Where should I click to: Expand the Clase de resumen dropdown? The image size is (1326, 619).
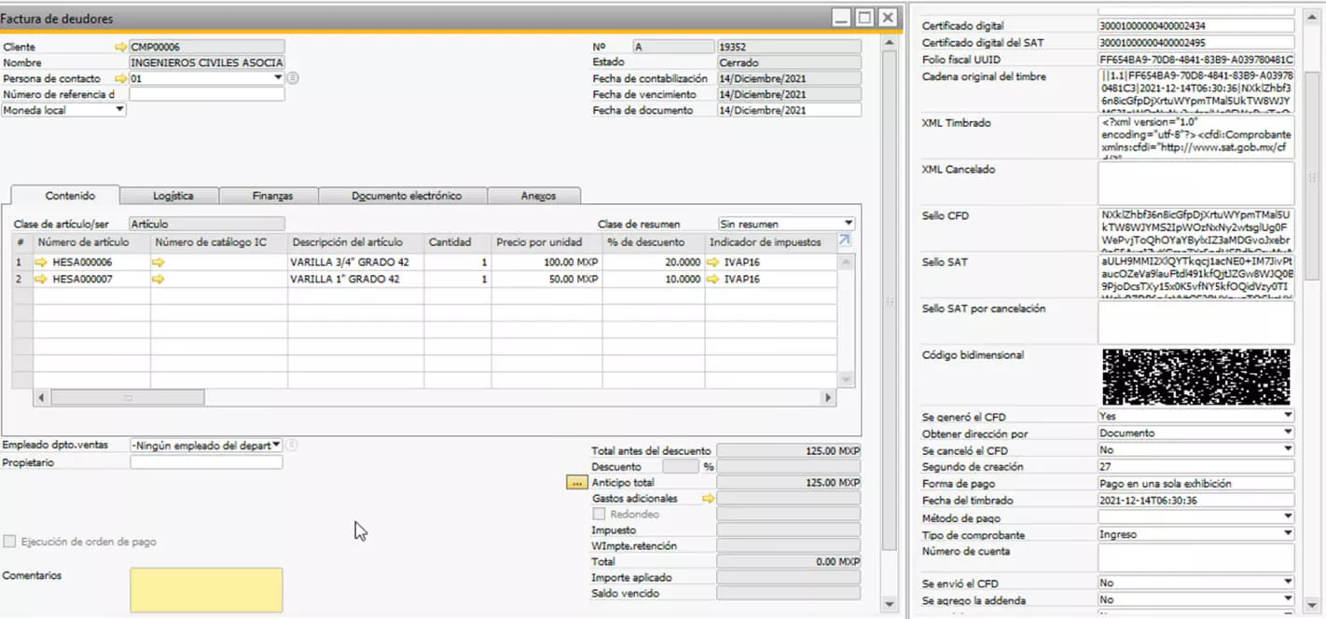(x=848, y=224)
